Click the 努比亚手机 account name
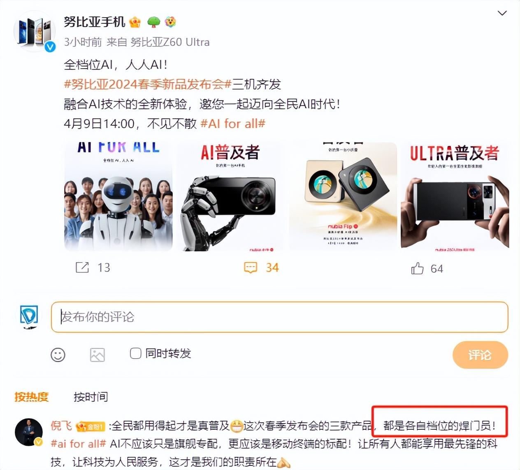Screen dimensions: 520x470 tap(94, 22)
